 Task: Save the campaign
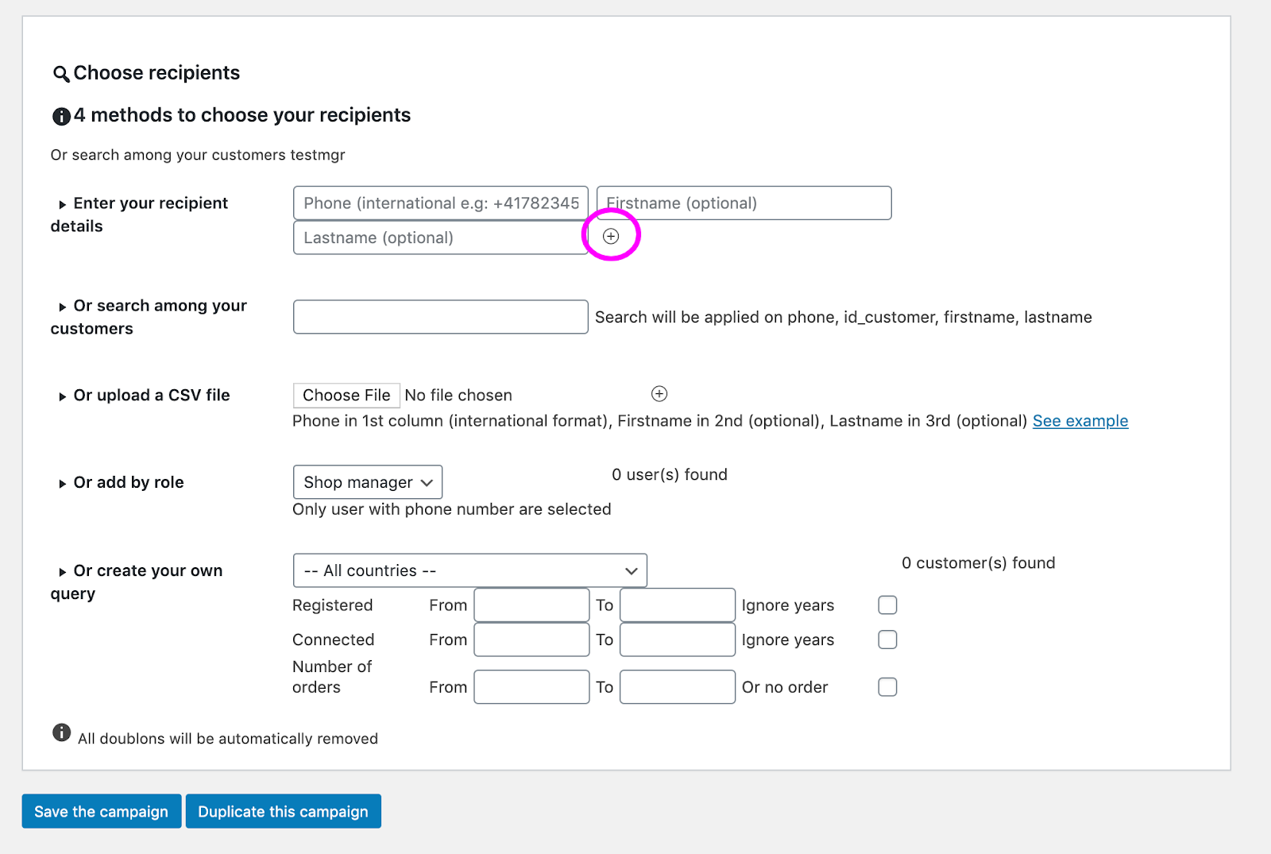(x=102, y=811)
